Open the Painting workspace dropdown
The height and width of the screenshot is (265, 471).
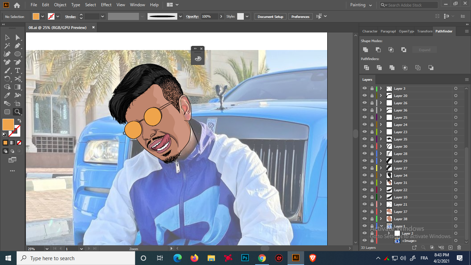pos(361,5)
